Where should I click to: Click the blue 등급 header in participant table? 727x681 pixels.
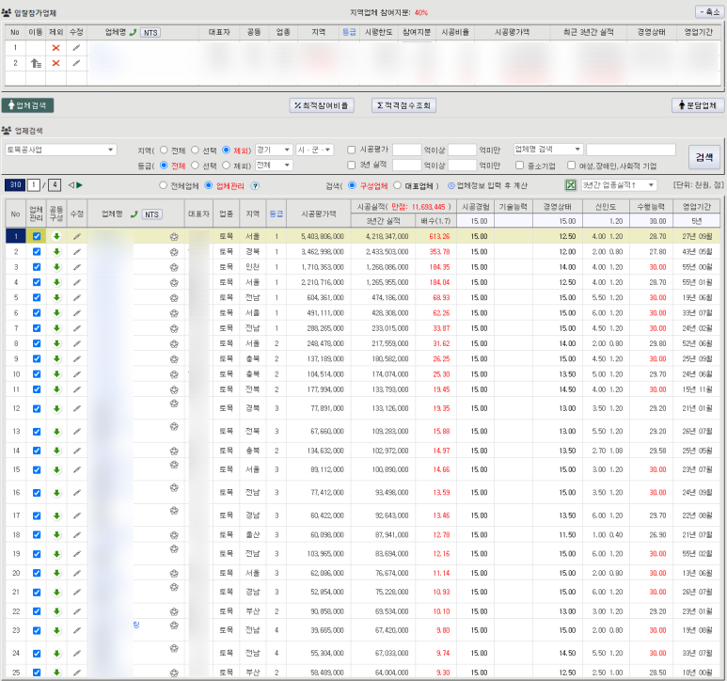point(349,32)
